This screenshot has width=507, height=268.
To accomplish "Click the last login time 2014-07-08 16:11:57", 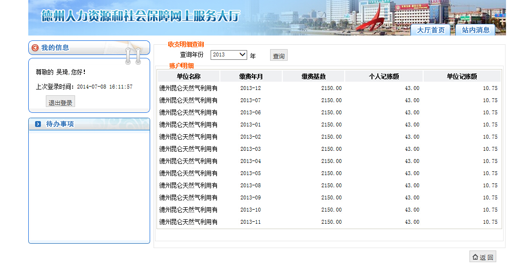I will 105,87.
